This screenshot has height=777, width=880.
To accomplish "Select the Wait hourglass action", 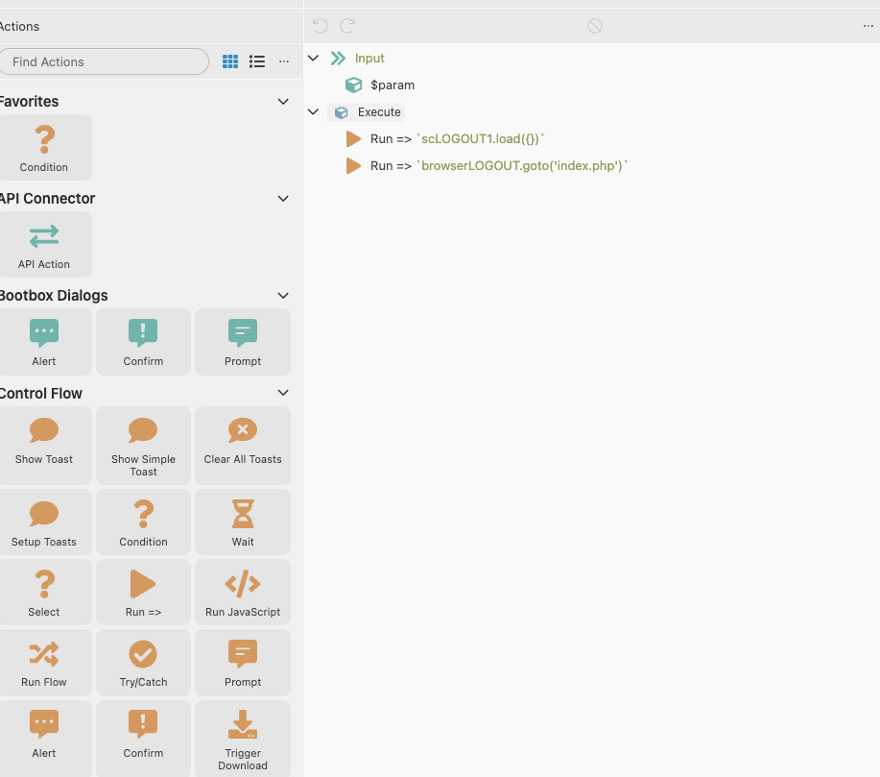I will click(x=243, y=522).
